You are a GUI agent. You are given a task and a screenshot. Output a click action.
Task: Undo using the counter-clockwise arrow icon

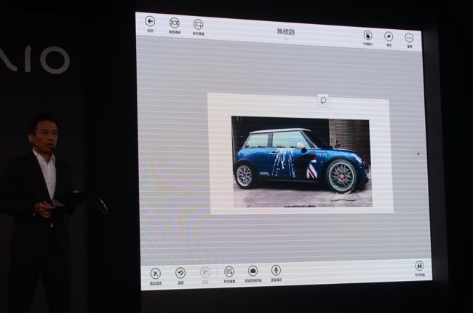point(180,273)
